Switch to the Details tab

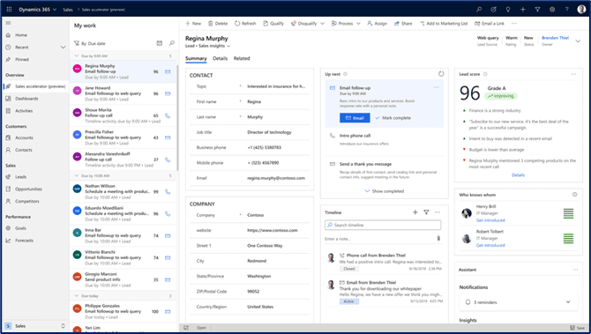221,58
